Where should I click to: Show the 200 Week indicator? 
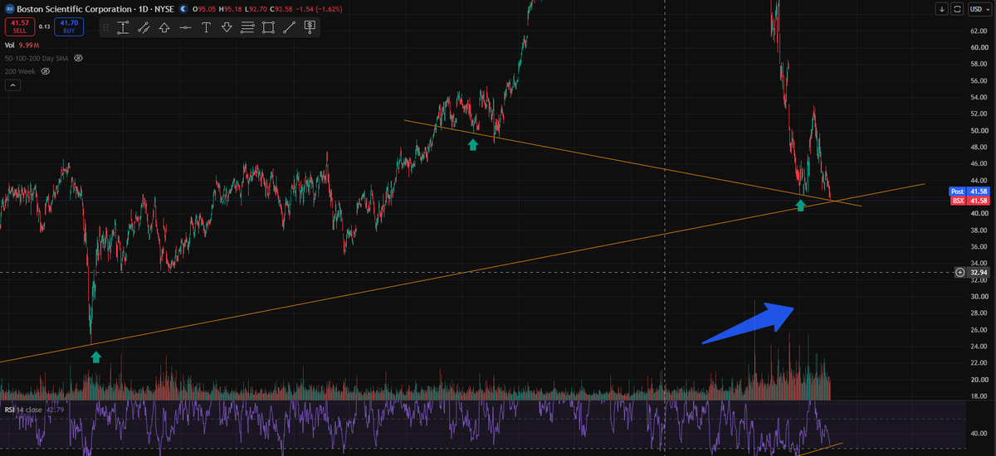point(46,71)
